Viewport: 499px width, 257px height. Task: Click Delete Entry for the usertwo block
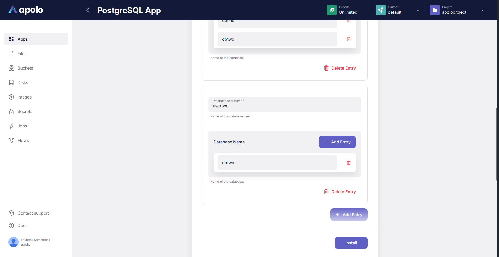pyautogui.click(x=340, y=192)
